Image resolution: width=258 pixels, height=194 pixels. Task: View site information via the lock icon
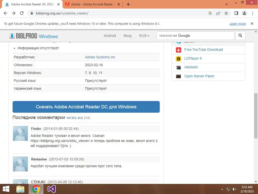point(32,13)
